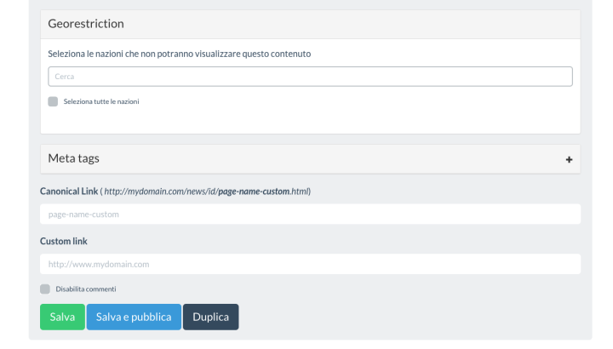Focus the Cerca country search field

point(310,77)
